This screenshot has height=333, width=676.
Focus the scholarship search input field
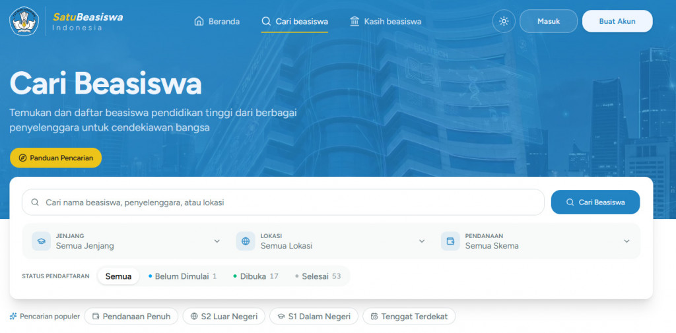(283, 202)
